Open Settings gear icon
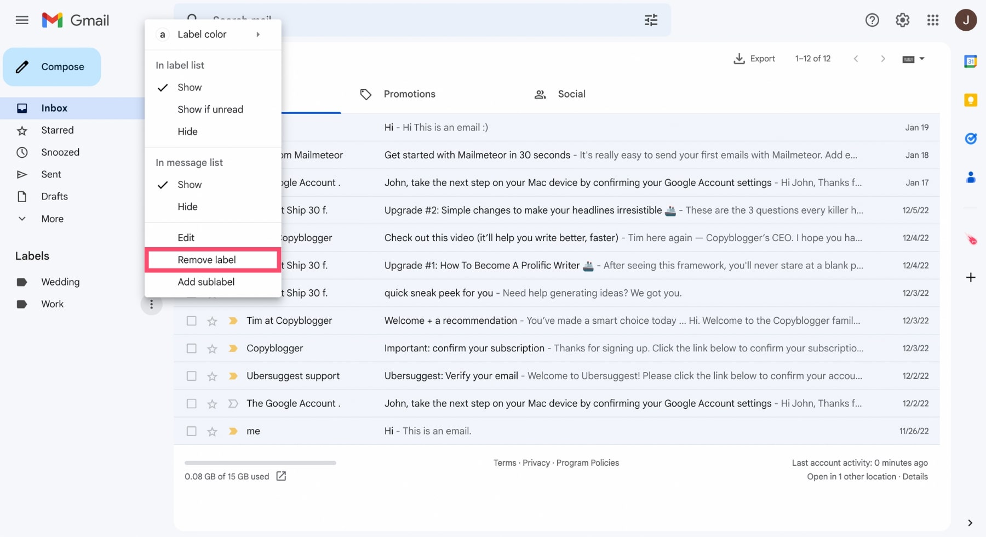 (902, 20)
